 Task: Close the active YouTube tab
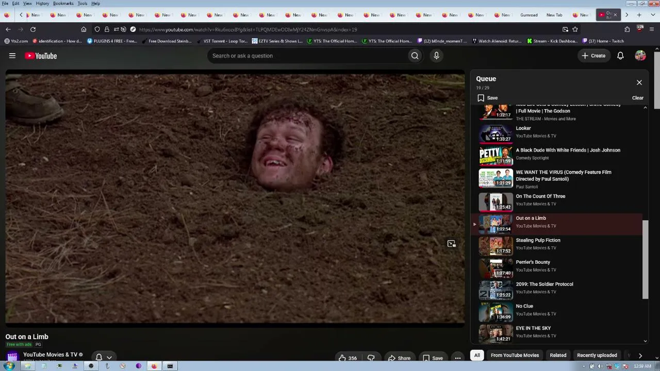[x=615, y=15]
